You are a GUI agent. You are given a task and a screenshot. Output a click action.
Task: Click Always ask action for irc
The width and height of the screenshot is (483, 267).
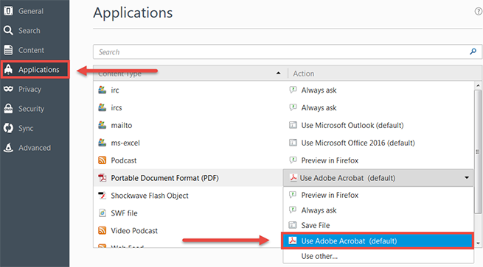tap(319, 90)
